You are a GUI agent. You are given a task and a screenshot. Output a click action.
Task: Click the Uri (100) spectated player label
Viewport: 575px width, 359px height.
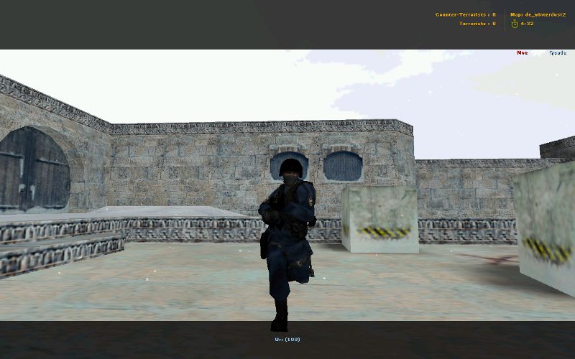[x=287, y=339]
